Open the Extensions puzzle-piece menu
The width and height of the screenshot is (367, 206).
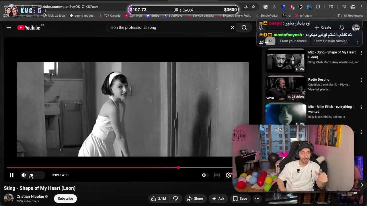point(318,7)
